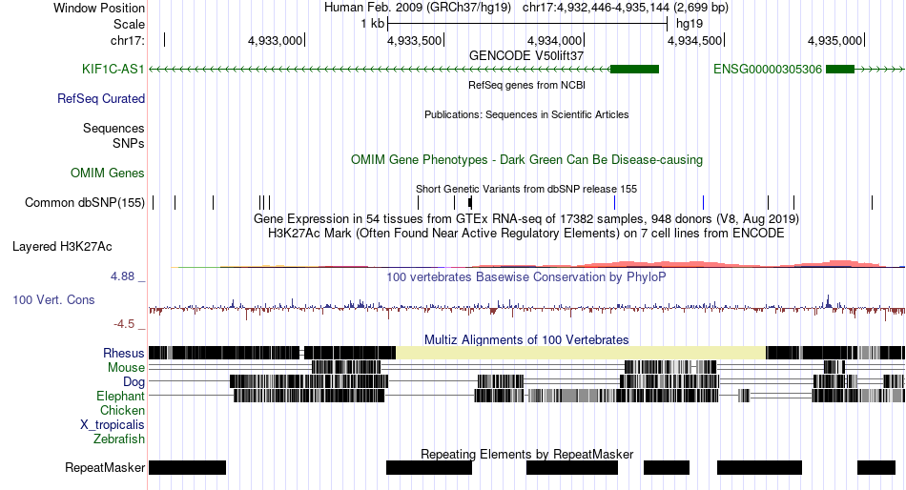The height and width of the screenshot is (490, 906).
Task: Click the leftmost RepeatMasker black block
Action: [187, 467]
